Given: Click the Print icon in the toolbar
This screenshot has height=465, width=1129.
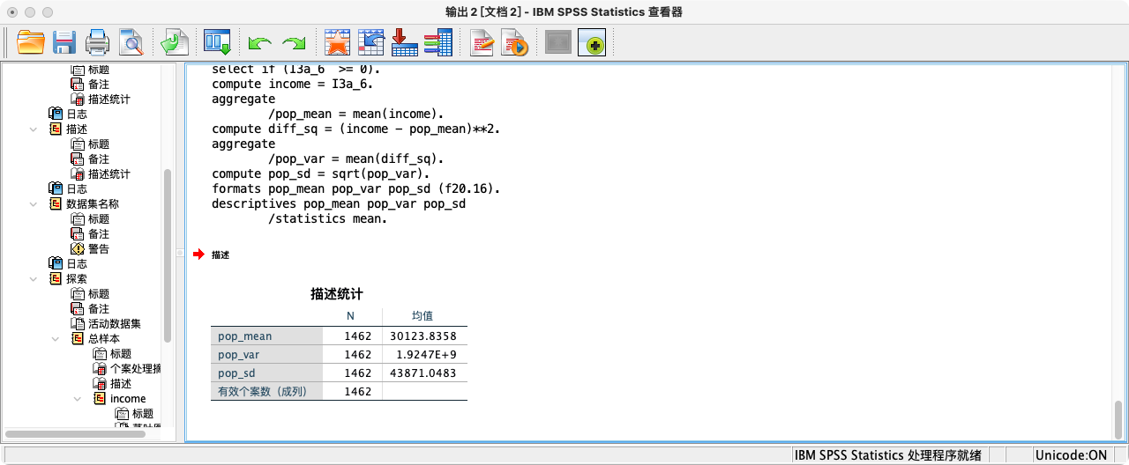Looking at the screenshot, I should pos(97,42).
